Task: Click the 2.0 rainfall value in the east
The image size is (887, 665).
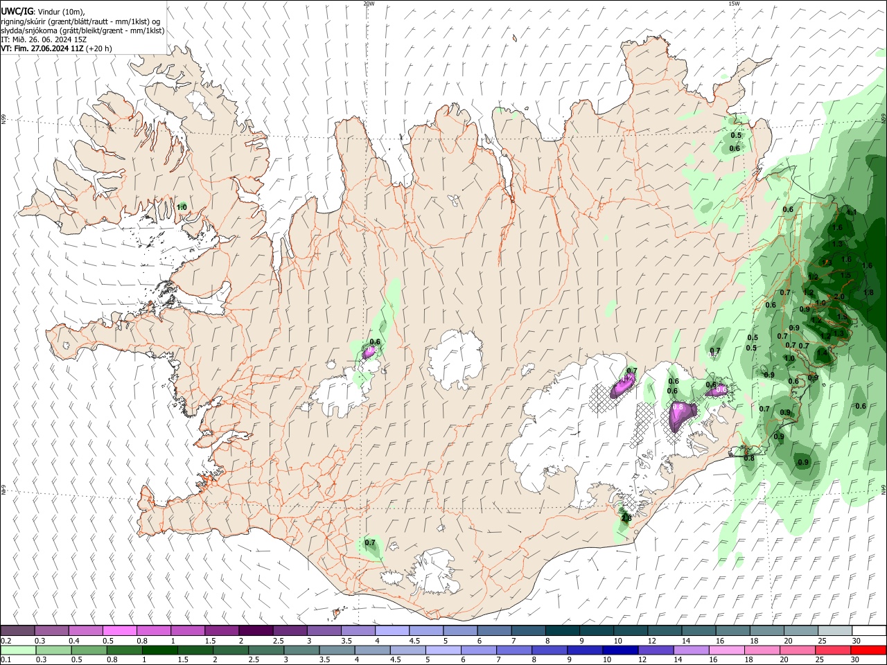Action: pyautogui.click(x=840, y=296)
